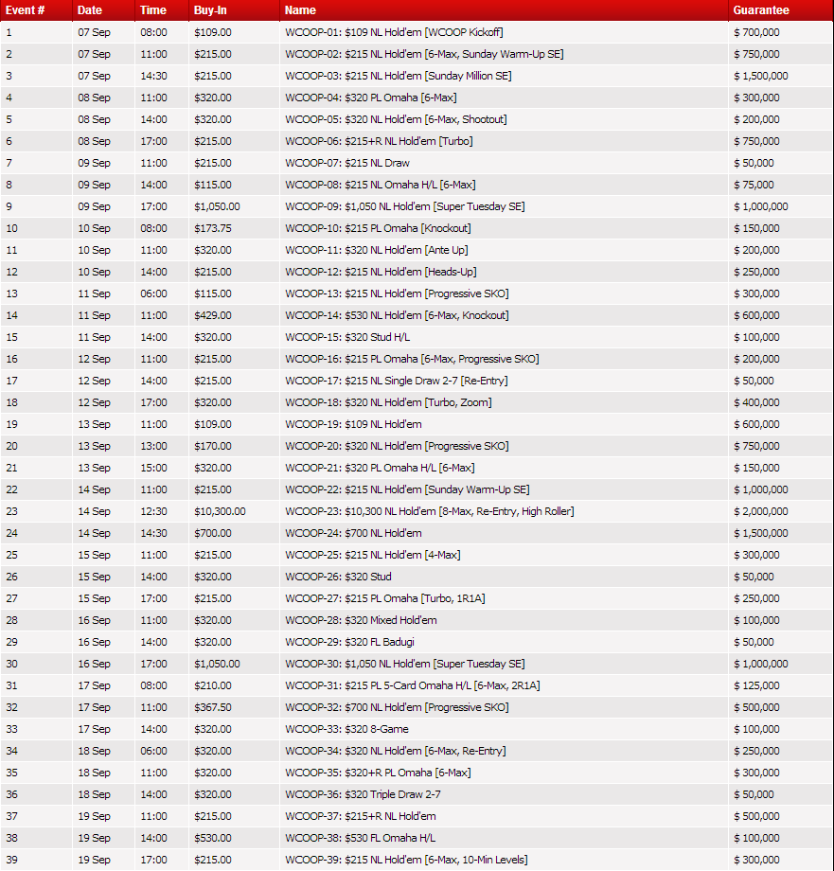
Task: Sort by the Date column header
Action: [x=90, y=10]
